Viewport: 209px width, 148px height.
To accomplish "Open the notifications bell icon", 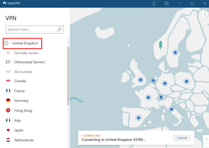I will [x=154, y=3].
